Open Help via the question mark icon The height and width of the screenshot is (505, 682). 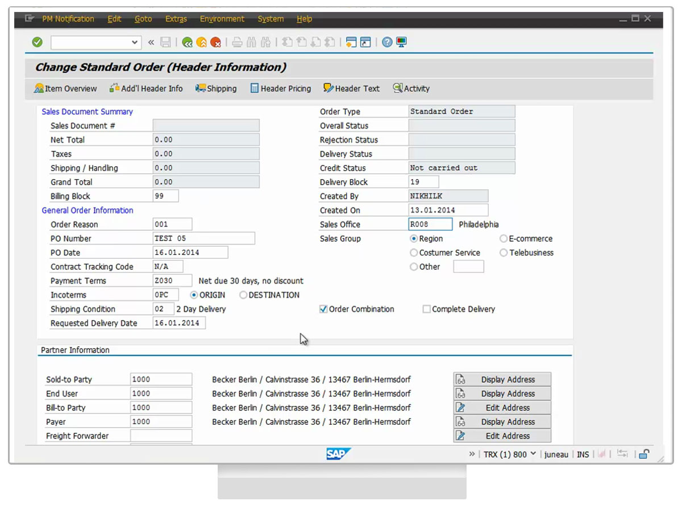[387, 42]
